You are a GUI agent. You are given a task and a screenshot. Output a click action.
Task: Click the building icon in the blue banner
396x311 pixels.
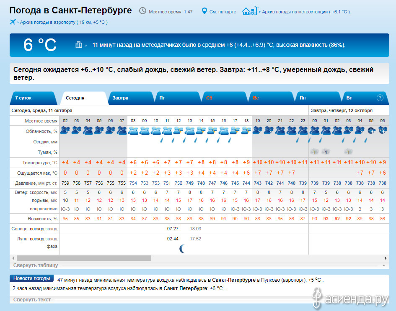pyautogui.click(x=78, y=45)
